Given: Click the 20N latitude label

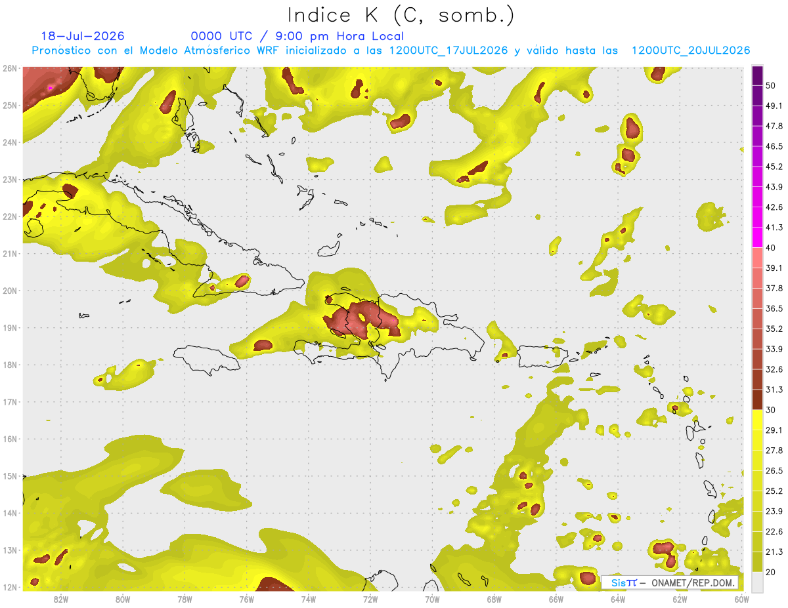Looking at the screenshot, I should coord(9,291).
